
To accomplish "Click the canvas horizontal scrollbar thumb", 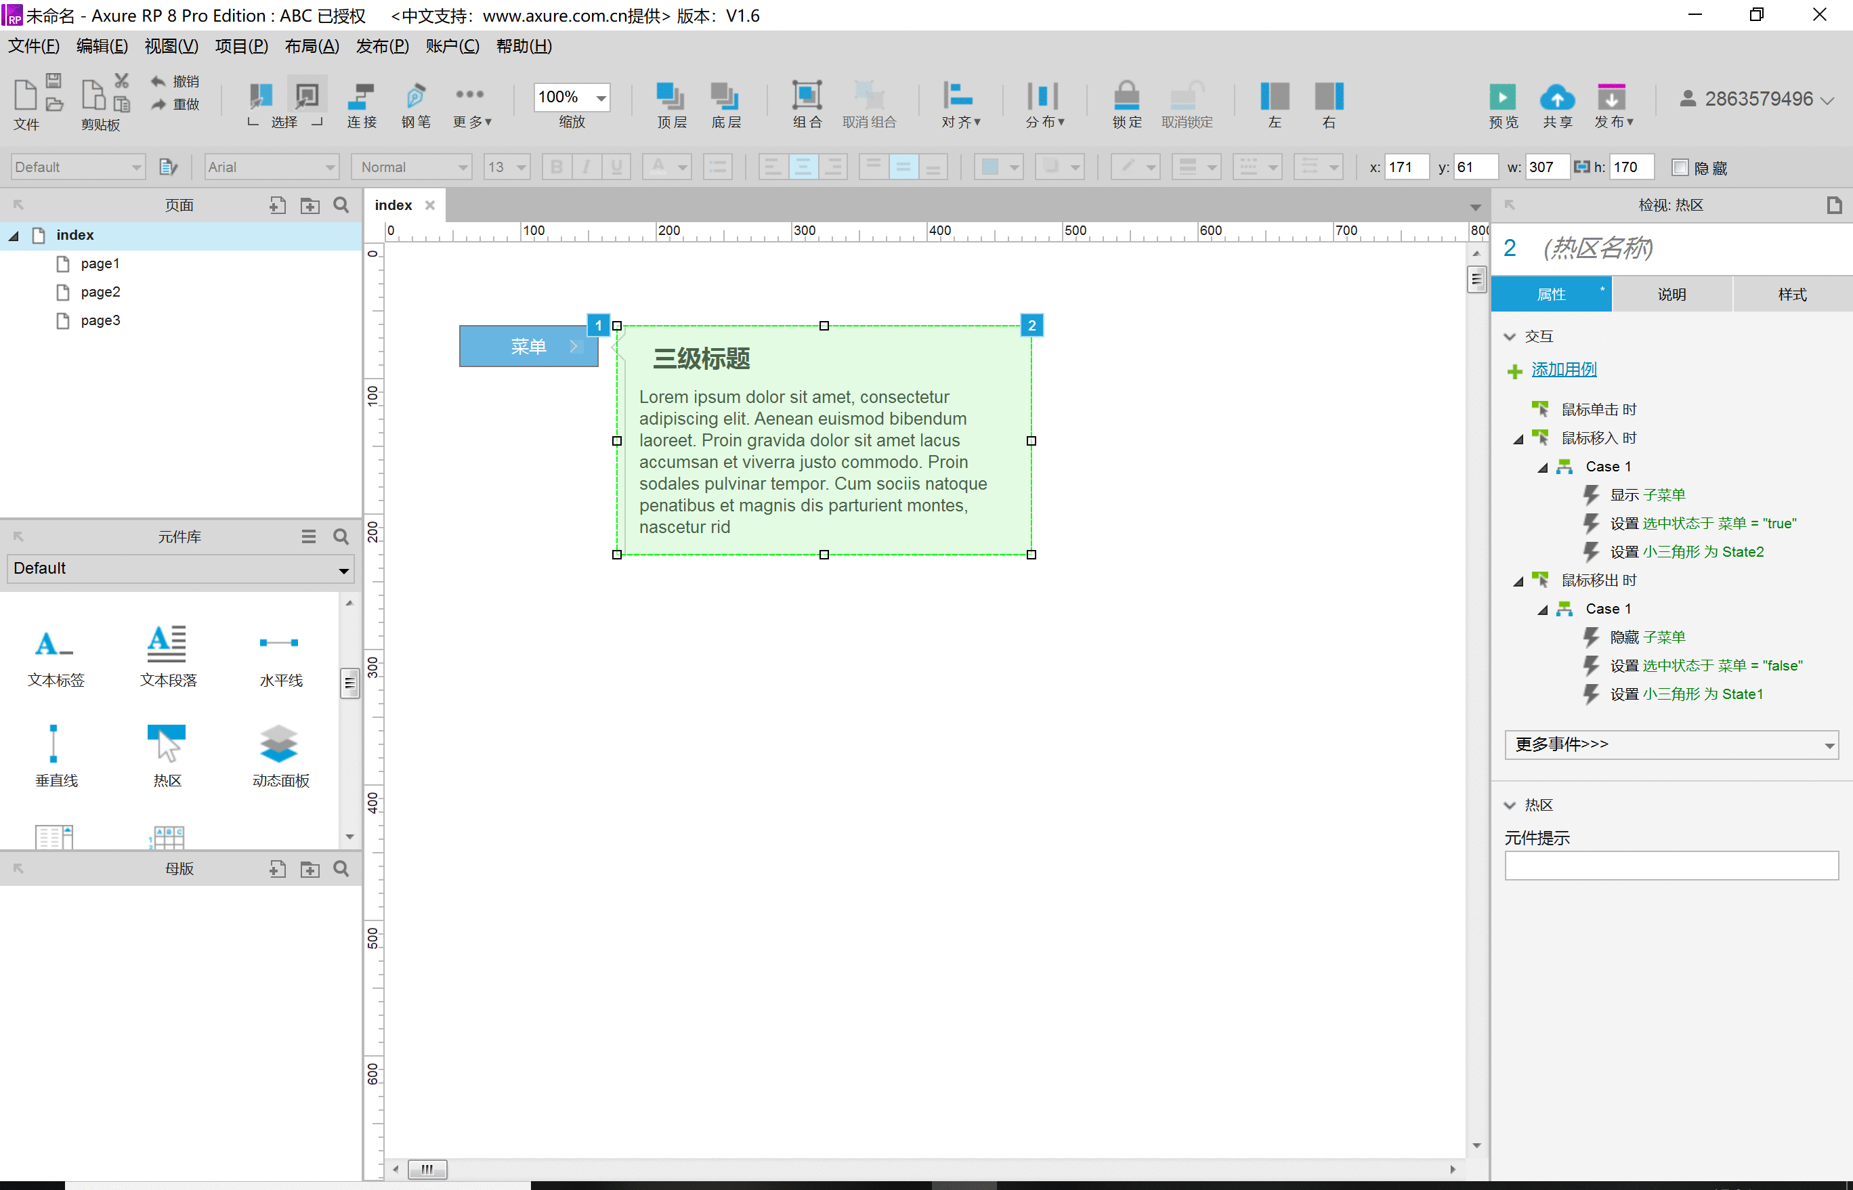I will coord(427,1169).
